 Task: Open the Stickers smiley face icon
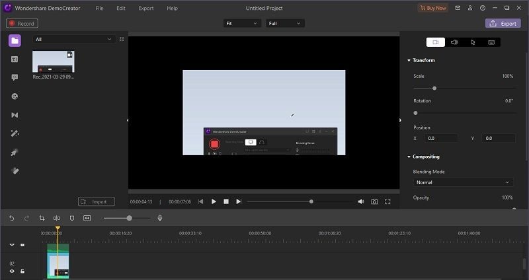pos(15,96)
